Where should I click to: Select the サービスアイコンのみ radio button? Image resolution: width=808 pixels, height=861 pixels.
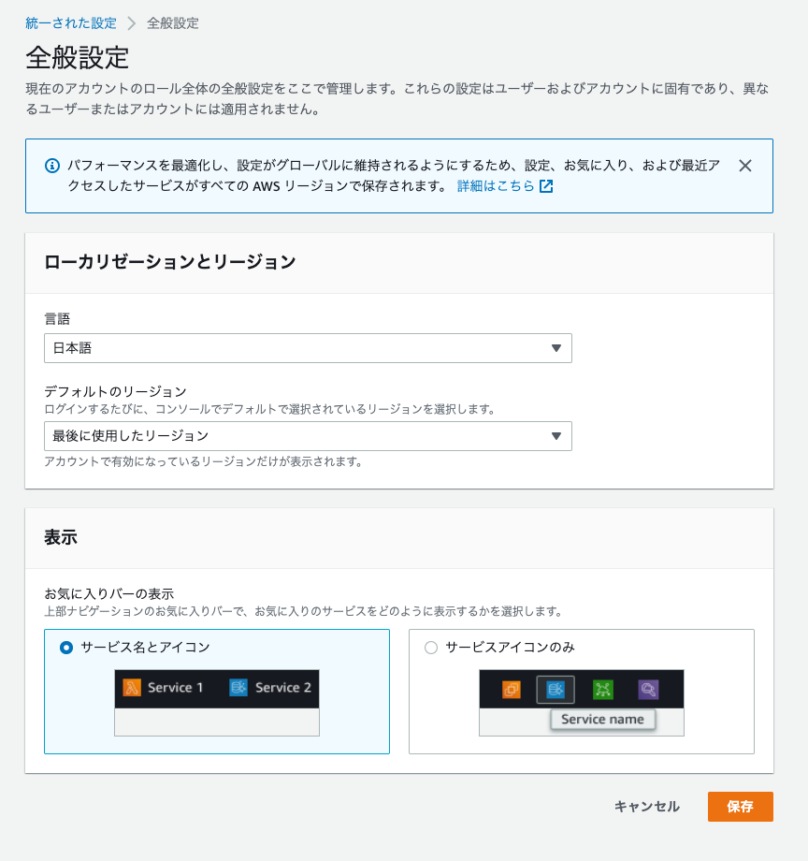tap(429, 647)
